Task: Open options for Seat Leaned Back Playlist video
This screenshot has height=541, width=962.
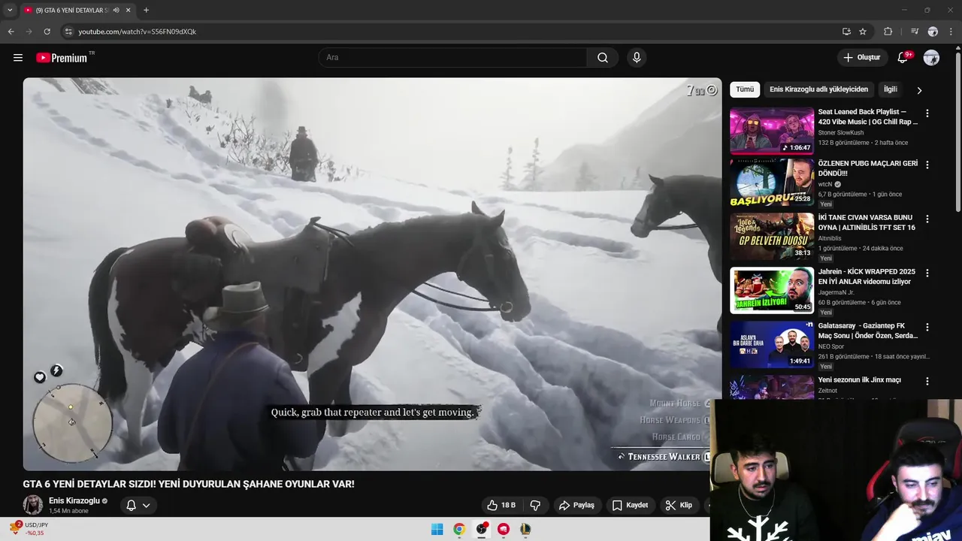Action: [927, 113]
